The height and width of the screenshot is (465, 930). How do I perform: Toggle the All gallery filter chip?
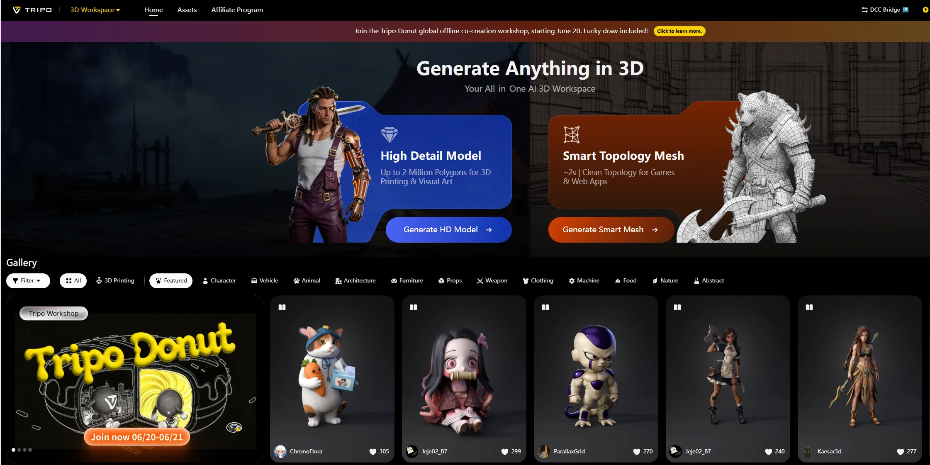tap(73, 281)
